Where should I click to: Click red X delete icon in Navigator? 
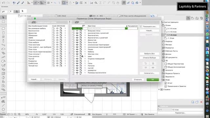[201, 102]
